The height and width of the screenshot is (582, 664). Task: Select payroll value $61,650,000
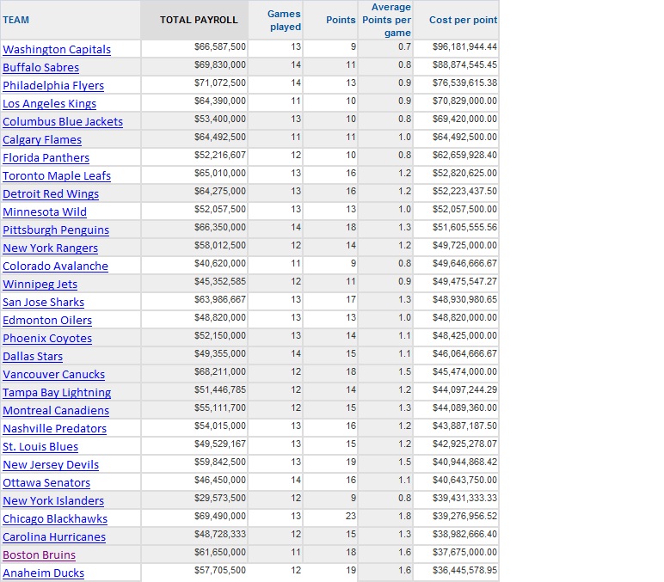[220, 552]
